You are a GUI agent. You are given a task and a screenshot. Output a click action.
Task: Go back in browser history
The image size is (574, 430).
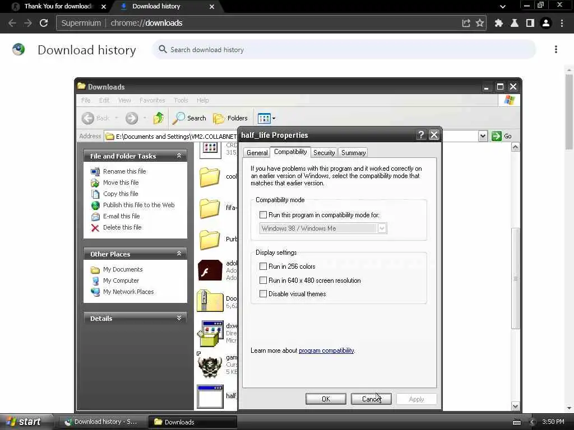[12, 23]
